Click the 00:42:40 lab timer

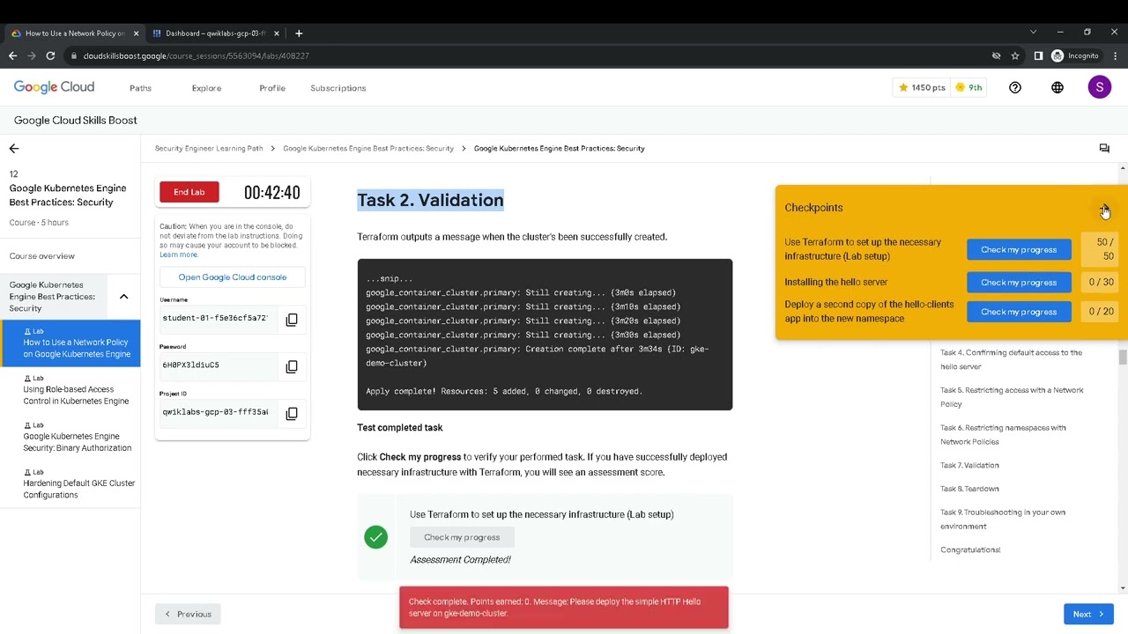click(x=272, y=193)
